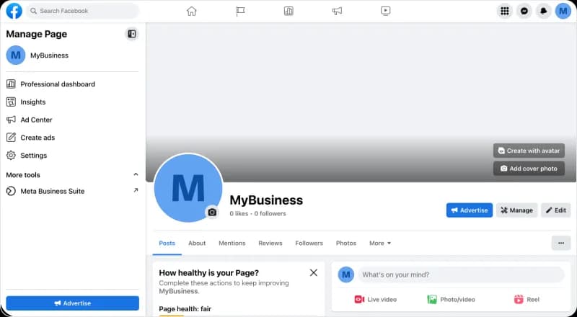Open Meta Business Suite link
Image resolution: width=577 pixels, height=317 pixels.
point(52,191)
